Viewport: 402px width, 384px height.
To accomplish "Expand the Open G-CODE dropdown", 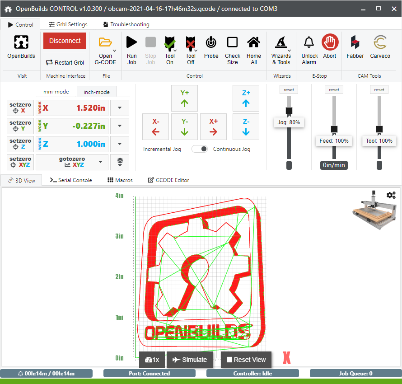I will (x=115, y=50).
